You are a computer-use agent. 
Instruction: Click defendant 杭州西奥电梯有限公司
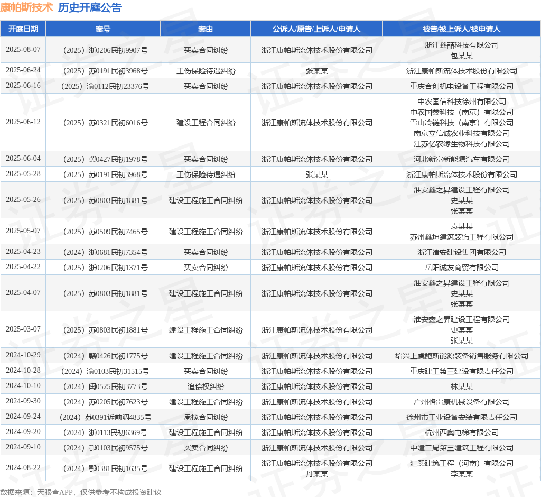pyautogui.click(x=462, y=432)
